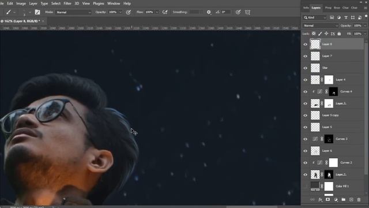Open the Plugins menu
The height and width of the screenshot is (208, 369).
[99, 3]
